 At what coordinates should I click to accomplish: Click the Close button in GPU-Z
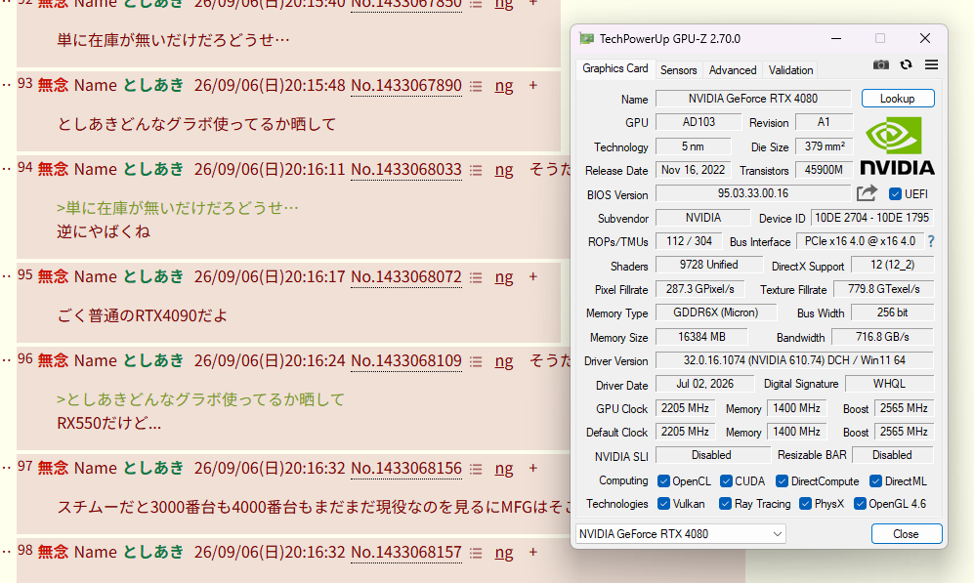[907, 534]
